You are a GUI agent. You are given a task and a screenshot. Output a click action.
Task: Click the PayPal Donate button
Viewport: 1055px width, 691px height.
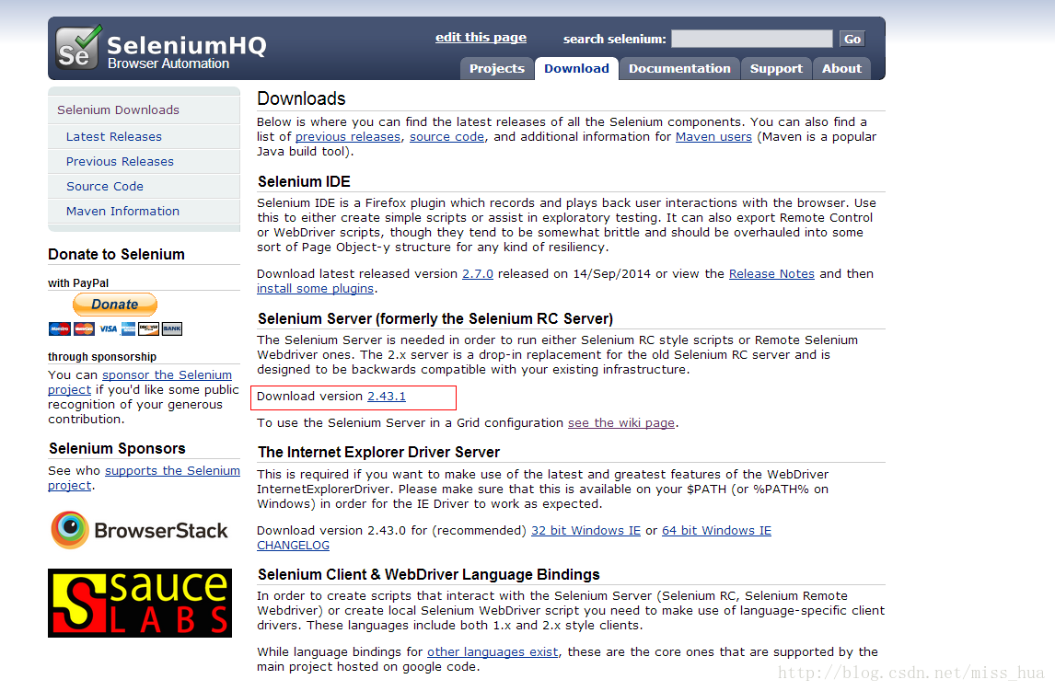click(115, 305)
